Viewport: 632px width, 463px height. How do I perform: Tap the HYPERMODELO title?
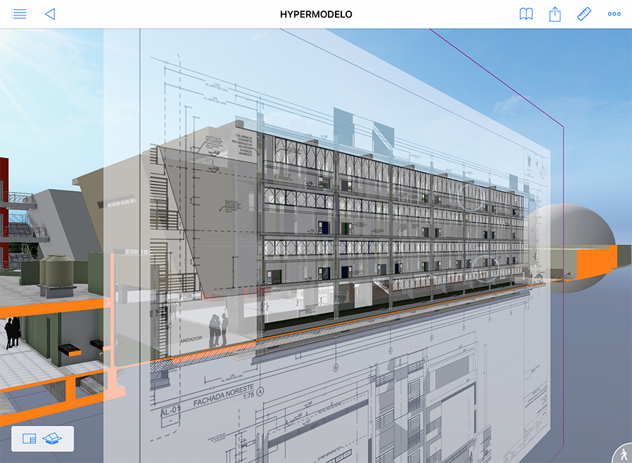tap(316, 14)
